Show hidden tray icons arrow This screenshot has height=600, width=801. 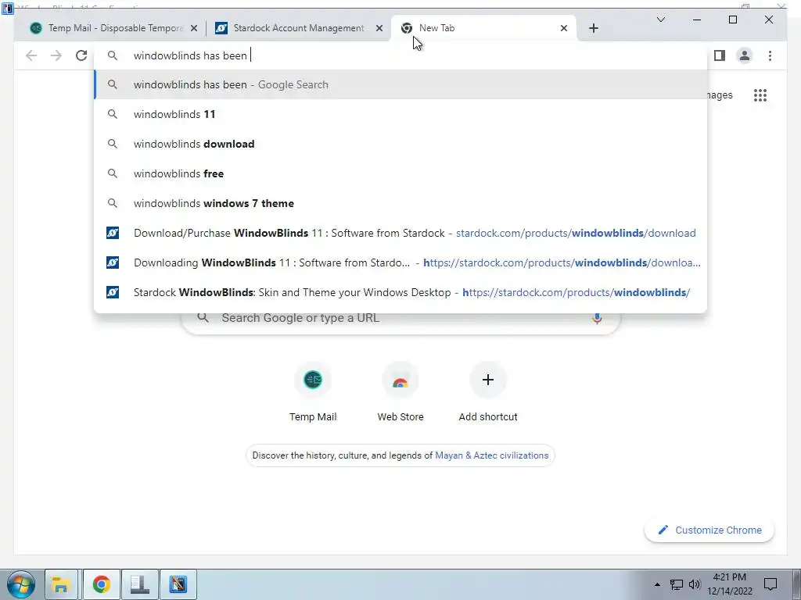click(x=657, y=584)
